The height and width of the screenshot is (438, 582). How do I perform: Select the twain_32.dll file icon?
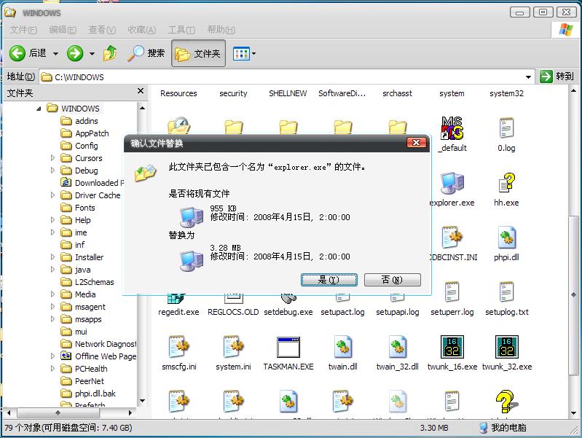click(397, 347)
